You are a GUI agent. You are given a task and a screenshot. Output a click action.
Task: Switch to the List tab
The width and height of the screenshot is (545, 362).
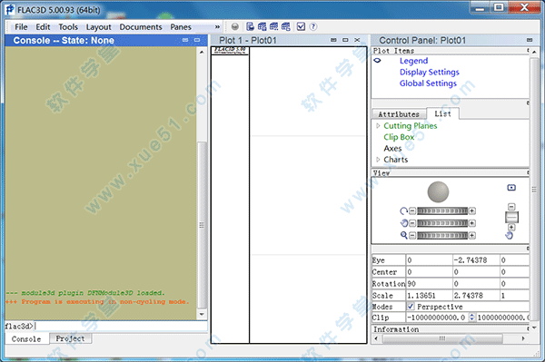click(x=442, y=113)
